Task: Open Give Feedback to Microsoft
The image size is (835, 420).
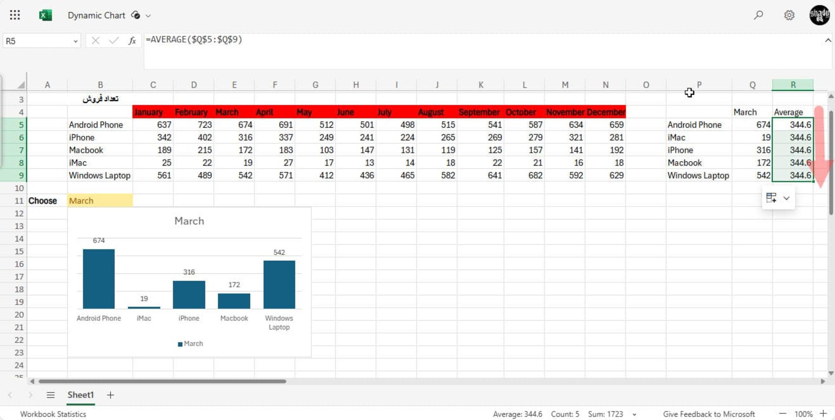Action: 709,414
